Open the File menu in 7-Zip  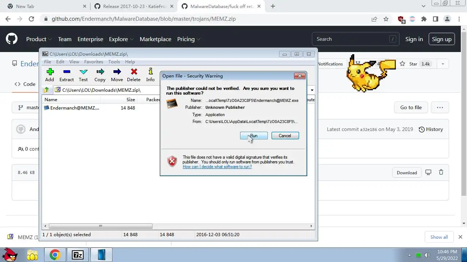[47, 62]
